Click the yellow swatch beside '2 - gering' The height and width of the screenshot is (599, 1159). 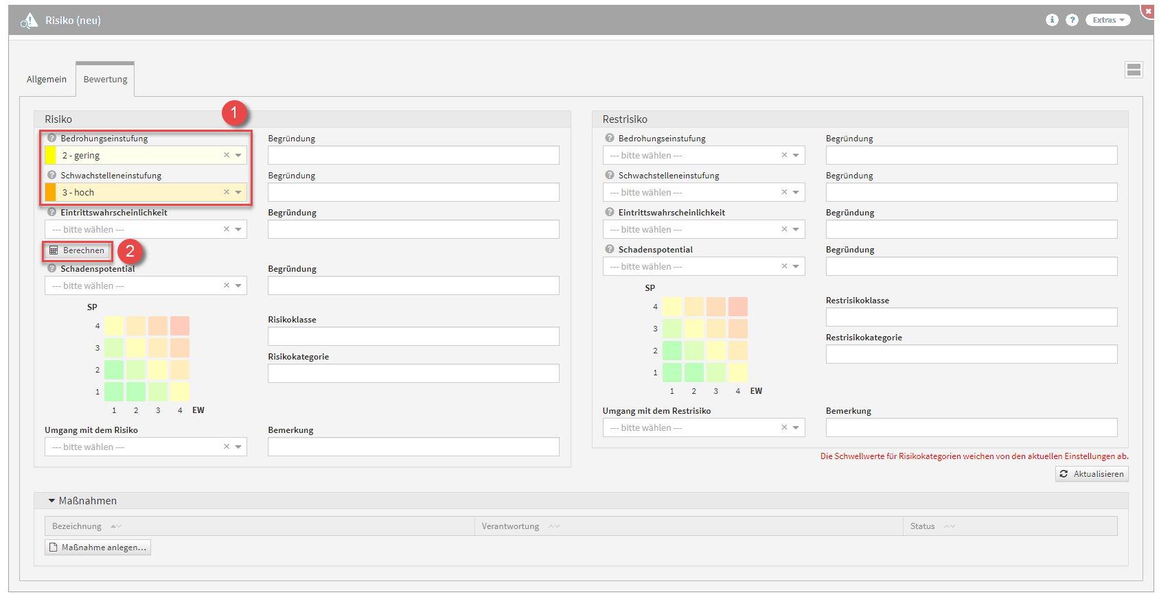(51, 155)
